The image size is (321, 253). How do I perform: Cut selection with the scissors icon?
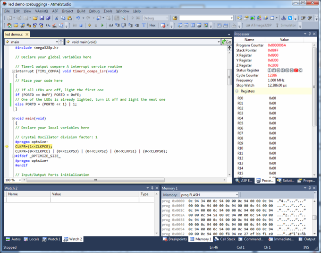point(57,18)
